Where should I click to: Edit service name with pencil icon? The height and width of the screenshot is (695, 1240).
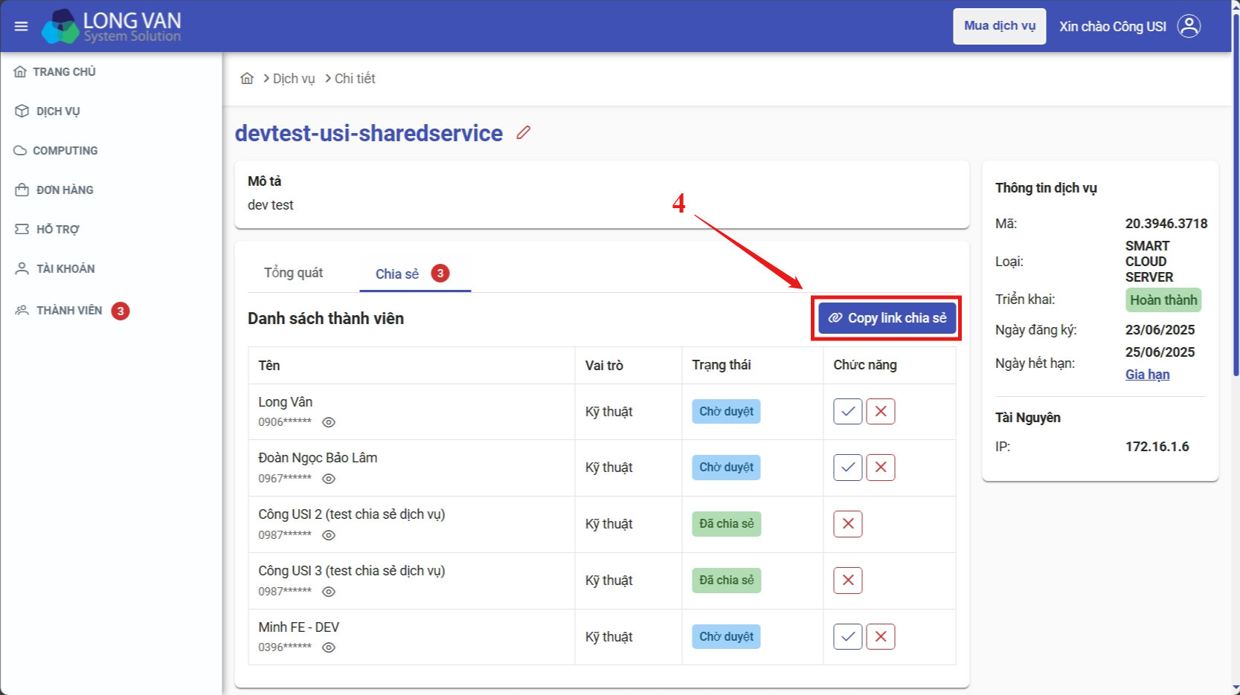[524, 132]
